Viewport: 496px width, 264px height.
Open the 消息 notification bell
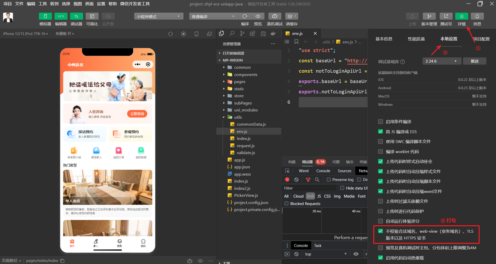[x=477, y=16]
